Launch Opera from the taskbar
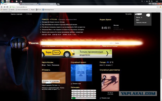Viewport: 162px width, 101px height. pyautogui.click(x=12, y=2)
